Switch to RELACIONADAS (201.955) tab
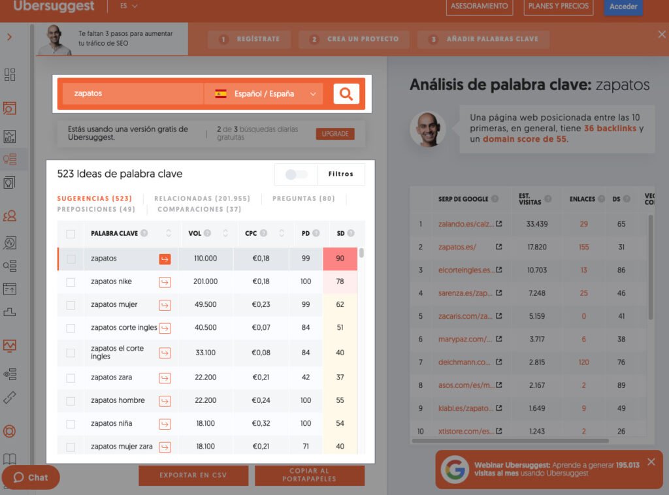The height and width of the screenshot is (495, 669). point(203,199)
